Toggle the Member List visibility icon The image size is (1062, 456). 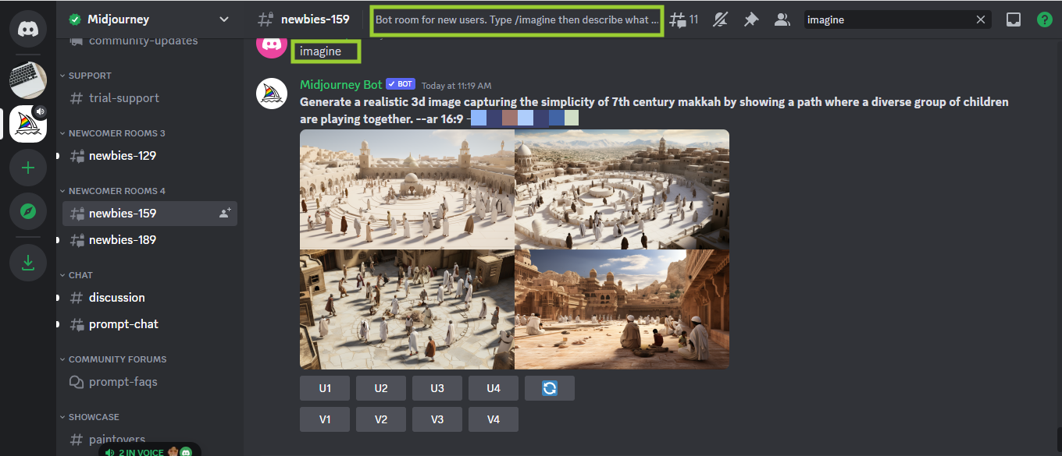click(x=782, y=19)
